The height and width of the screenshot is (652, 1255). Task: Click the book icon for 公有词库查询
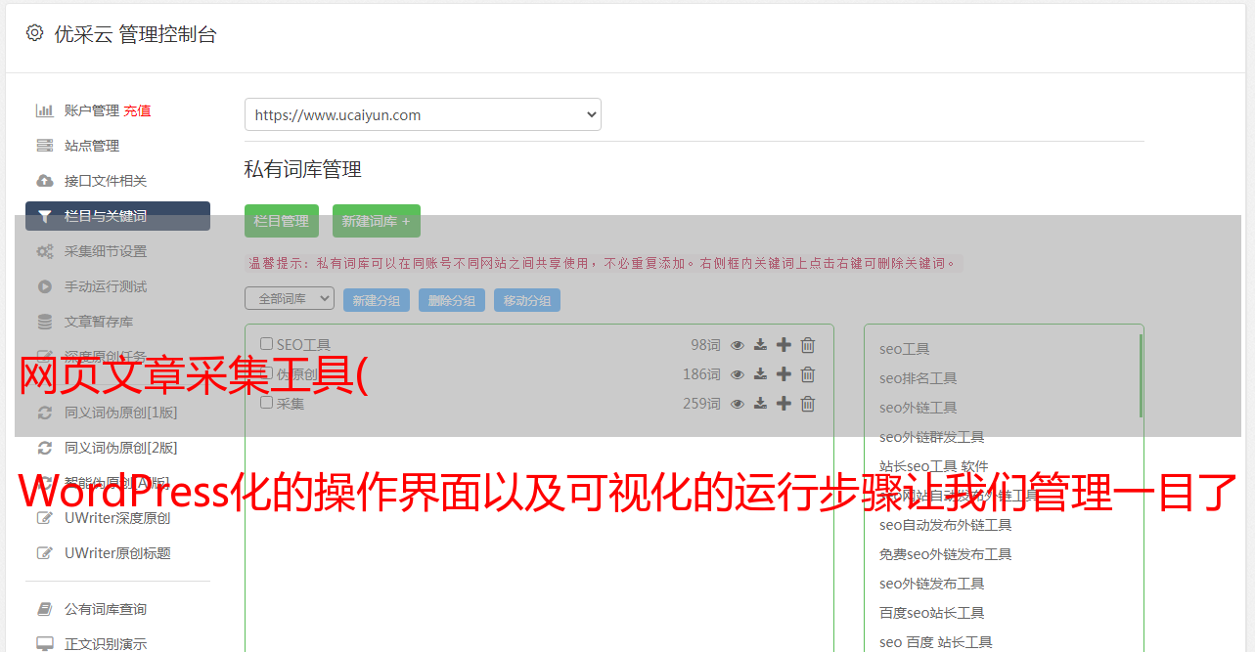click(x=45, y=609)
